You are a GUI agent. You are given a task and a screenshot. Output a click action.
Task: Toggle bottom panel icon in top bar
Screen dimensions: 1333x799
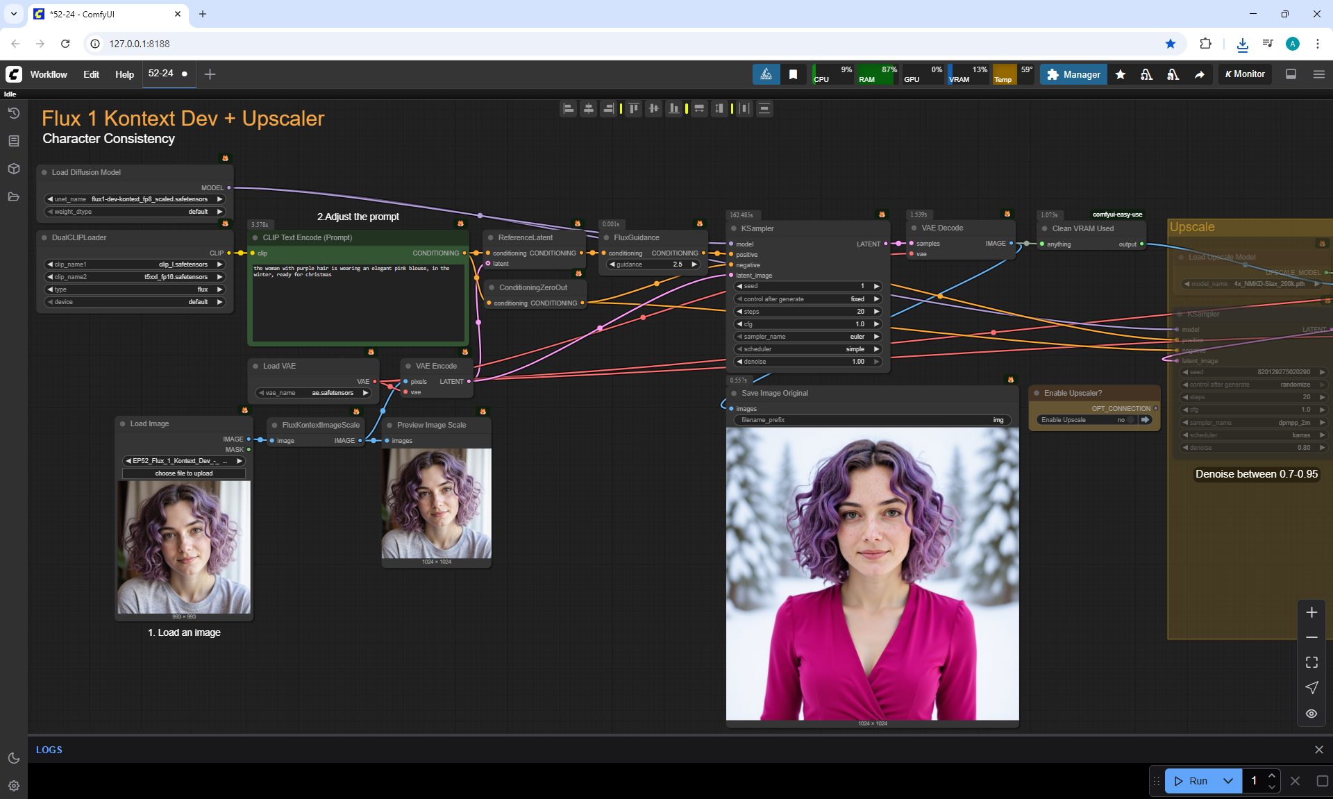[x=1291, y=74]
